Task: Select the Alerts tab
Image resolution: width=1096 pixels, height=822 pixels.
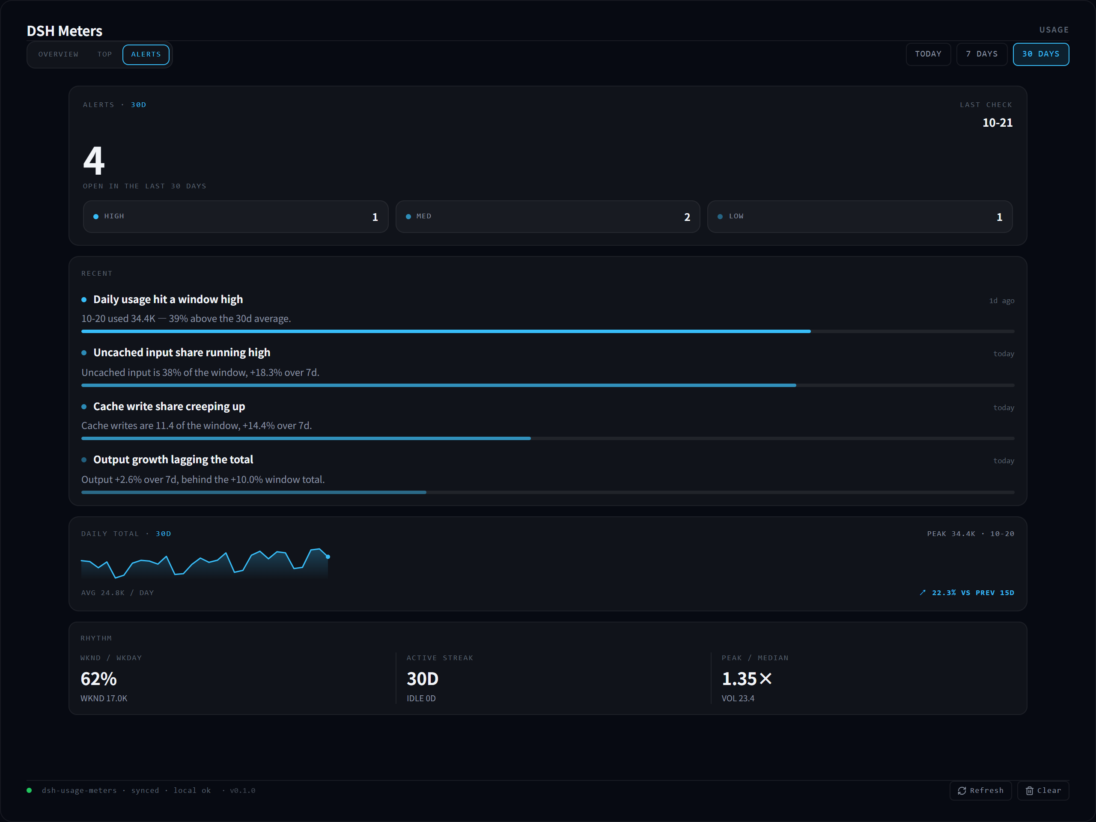Action: point(146,54)
